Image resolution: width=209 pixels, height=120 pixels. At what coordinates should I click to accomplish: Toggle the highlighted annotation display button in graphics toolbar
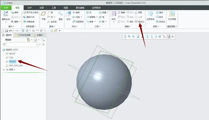coord(169,37)
